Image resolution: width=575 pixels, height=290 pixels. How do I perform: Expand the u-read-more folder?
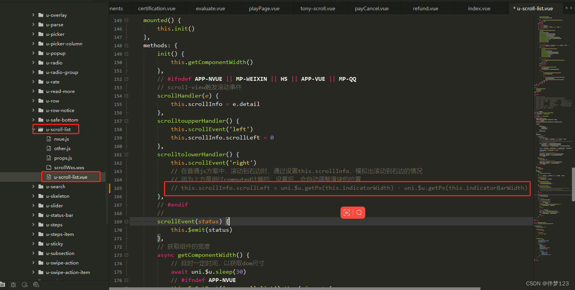[x=33, y=91]
